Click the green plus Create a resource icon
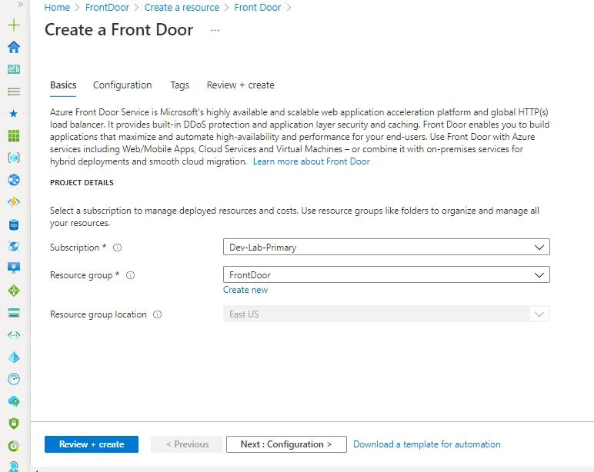The height and width of the screenshot is (472, 594). tap(13, 25)
